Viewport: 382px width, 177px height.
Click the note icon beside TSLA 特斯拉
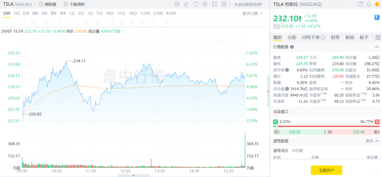(360, 4)
